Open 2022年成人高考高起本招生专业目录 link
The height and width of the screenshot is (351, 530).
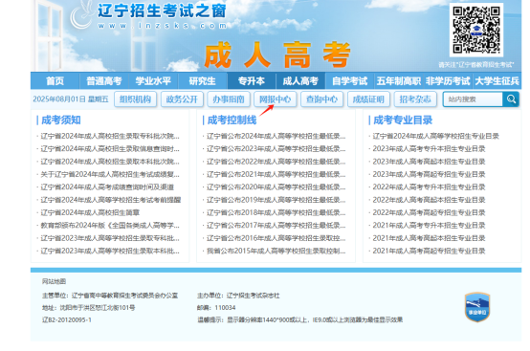click(429, 200)
